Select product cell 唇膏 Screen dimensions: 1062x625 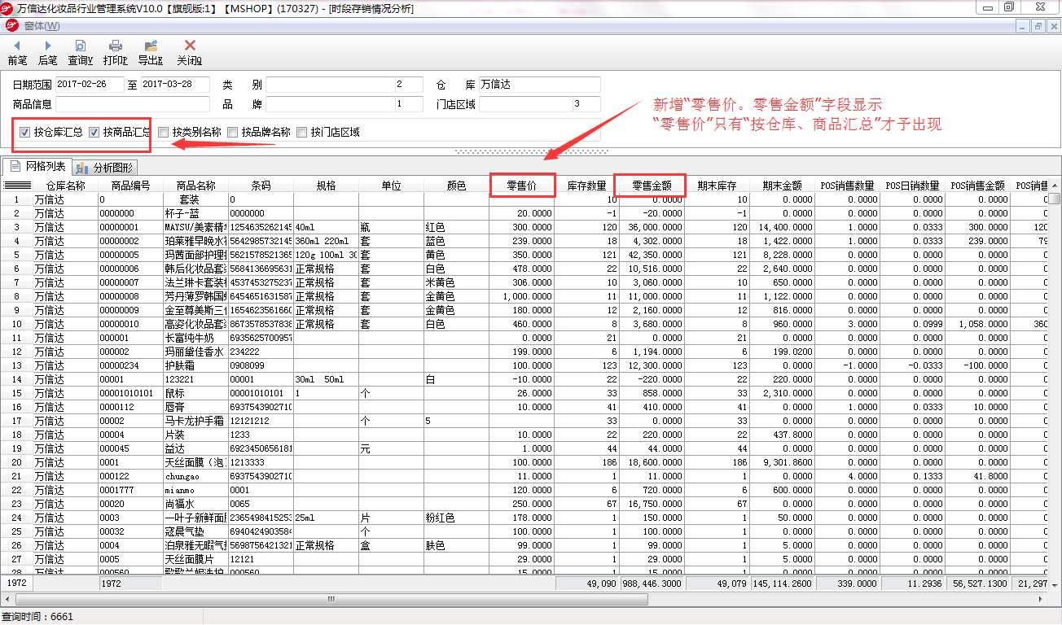point(195,407)
